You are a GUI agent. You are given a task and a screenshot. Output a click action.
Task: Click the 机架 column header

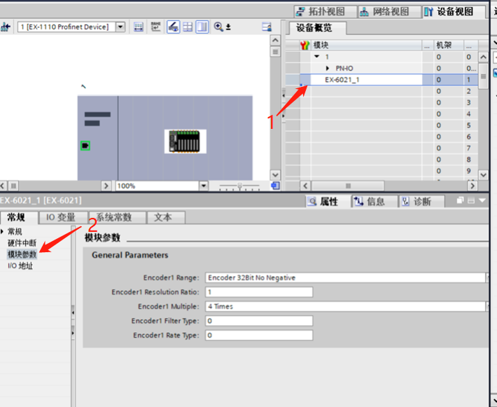[x=448, y=45]
